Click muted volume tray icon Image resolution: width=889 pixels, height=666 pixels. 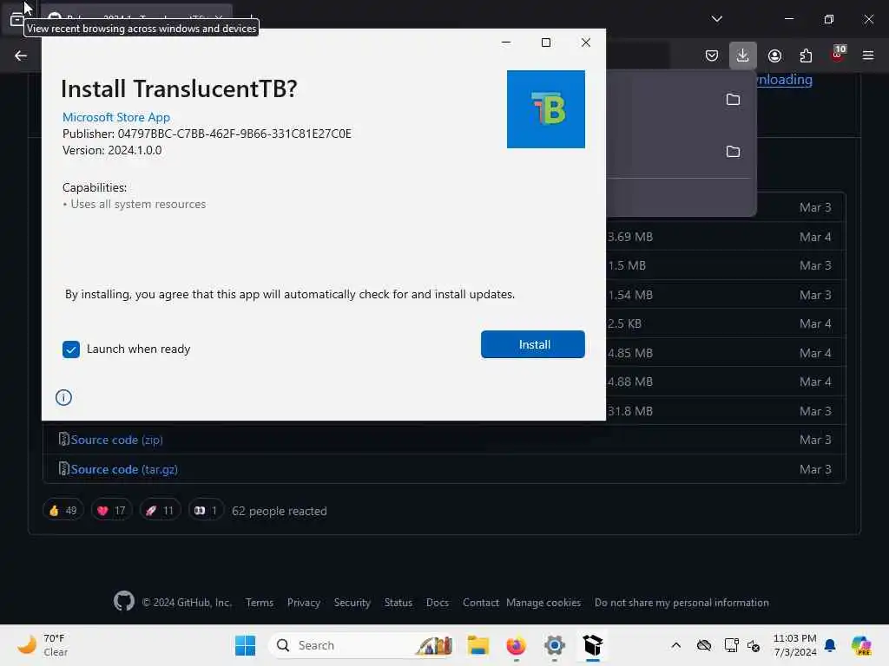pos(754,645)
